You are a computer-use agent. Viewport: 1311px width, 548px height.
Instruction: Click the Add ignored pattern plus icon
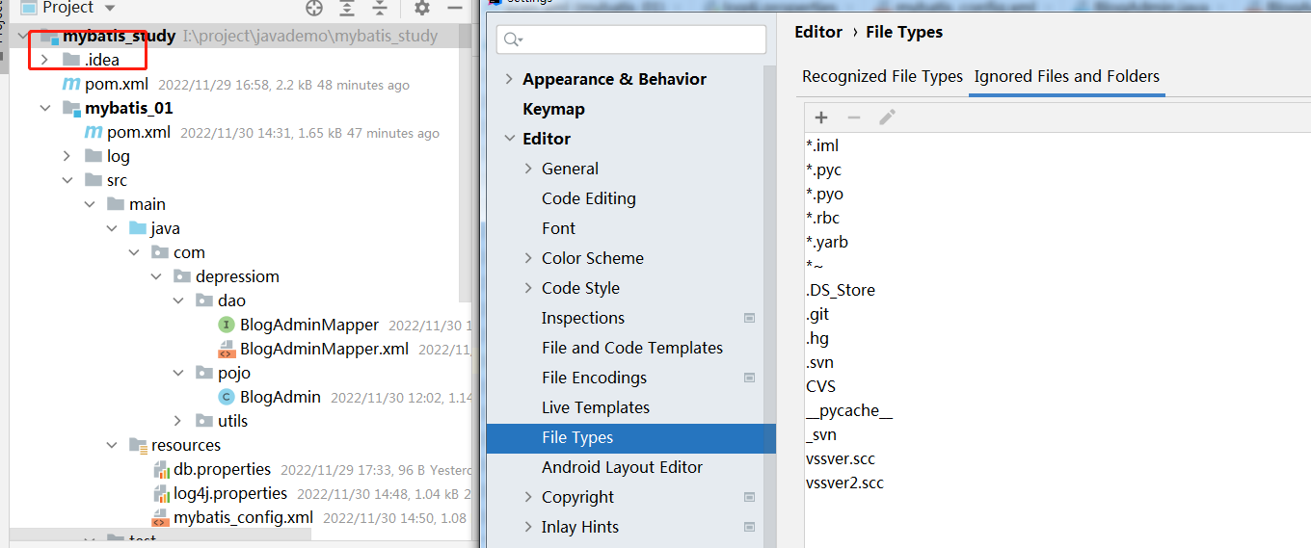pos(821,117)
